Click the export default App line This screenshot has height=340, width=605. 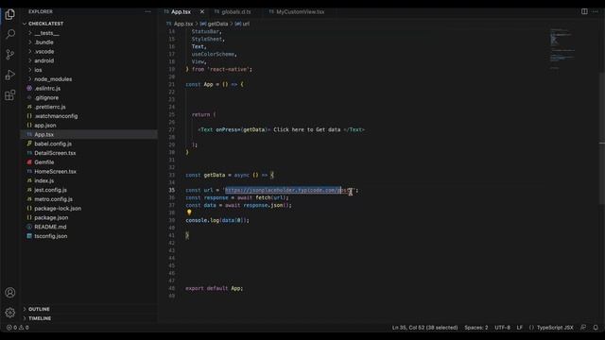coord(215,288)
